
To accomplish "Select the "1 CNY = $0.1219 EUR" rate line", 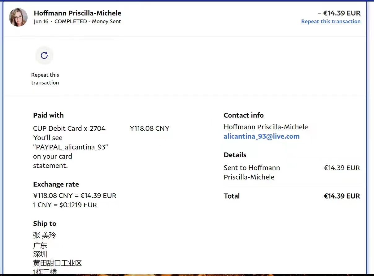I will pyautogui.click(x=65, y=205).
